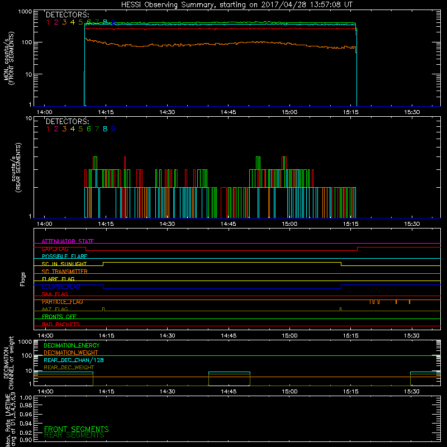This screenshot has height=447, width=447.
Task: Click 14:30 time label under front segments plot
Action: (167, 112)
